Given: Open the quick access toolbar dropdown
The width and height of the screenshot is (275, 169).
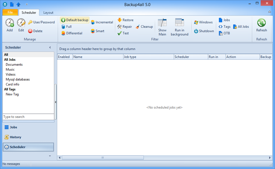Looking at the screenshot, I should (27, 4).
